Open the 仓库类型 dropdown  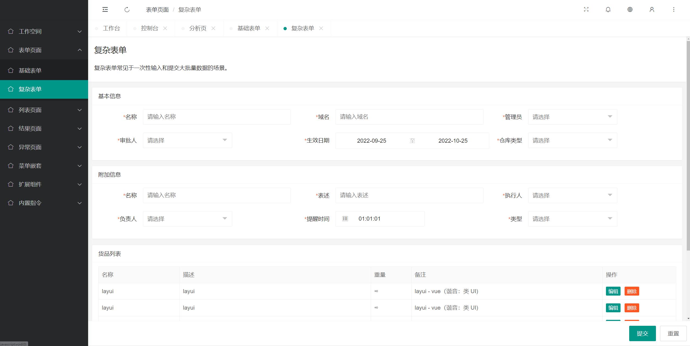click(572, 140)
